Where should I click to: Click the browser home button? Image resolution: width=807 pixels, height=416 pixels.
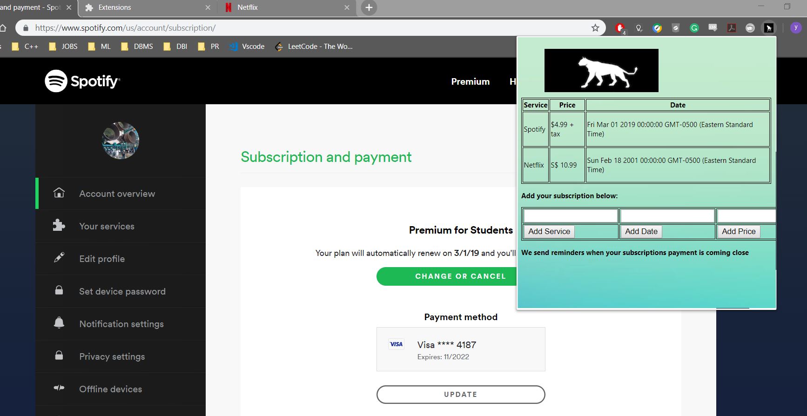coord(3,28)
